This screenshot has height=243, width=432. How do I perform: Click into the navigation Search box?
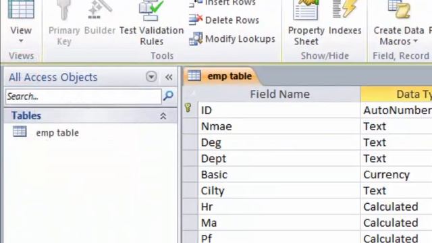pyautogui.click(x=84, y=97)
